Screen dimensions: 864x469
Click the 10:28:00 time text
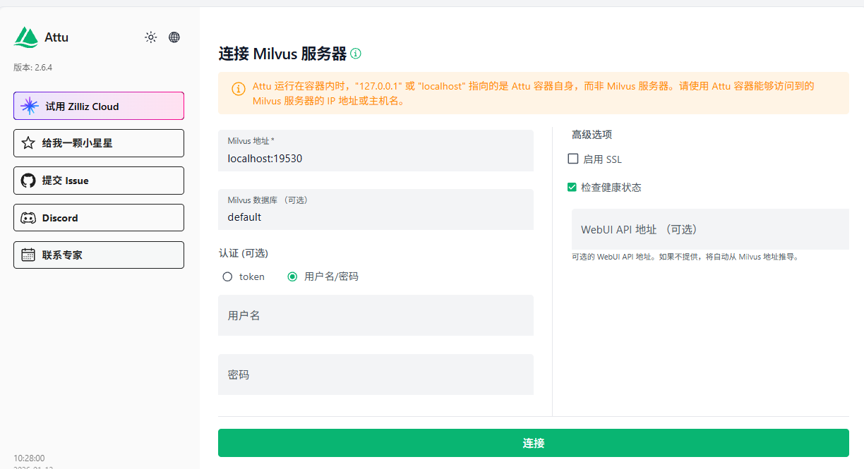[29, 458]
